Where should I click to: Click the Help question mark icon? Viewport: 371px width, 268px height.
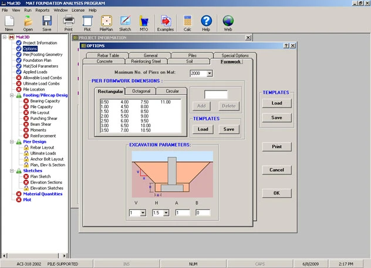(x=206, y=24)
